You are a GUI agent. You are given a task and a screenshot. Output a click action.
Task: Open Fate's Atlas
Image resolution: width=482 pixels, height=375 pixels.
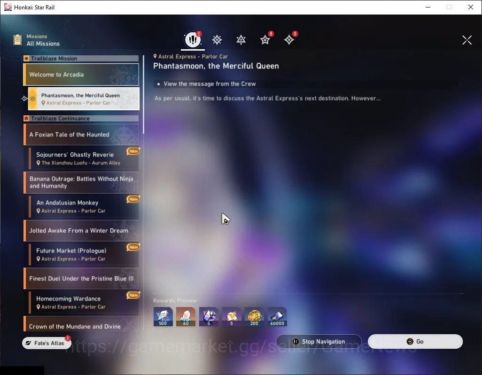(47, 343)
